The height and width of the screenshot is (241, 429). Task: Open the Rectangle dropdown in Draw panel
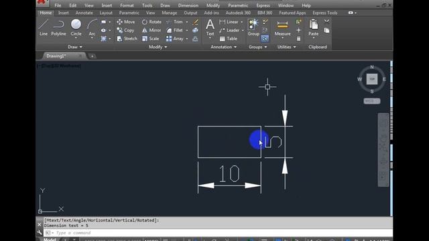coord(110,22)
